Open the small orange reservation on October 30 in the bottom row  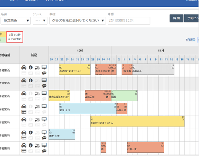[x=104, y=147]
